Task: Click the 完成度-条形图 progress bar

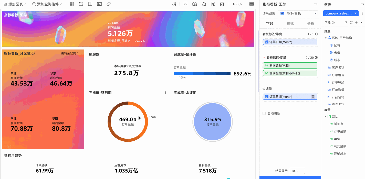Action: 202,74
